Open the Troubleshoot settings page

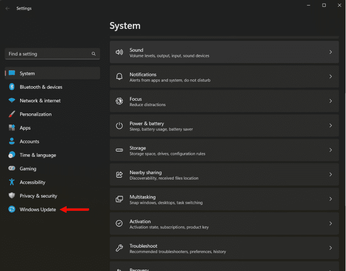[x=224, y=248]
